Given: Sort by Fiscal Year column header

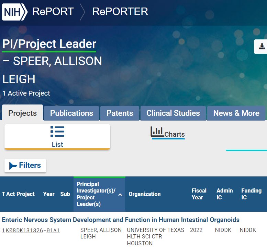Looking at the screenshot, I should tap(199, 194).
